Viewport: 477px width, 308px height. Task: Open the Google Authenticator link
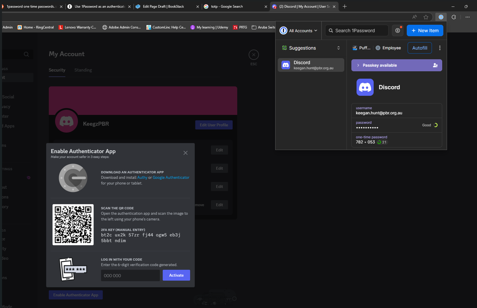point(171,178)
